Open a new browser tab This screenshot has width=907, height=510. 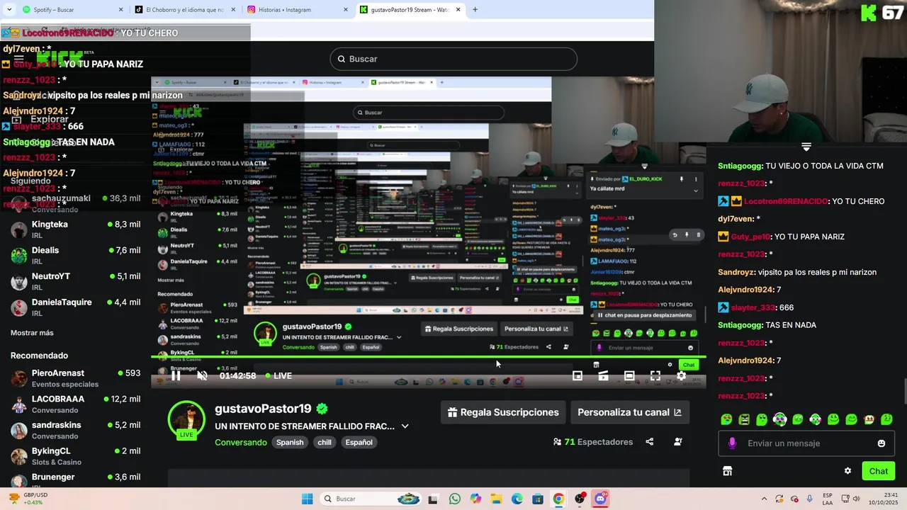pyautogui.click(x=475, y=10)
